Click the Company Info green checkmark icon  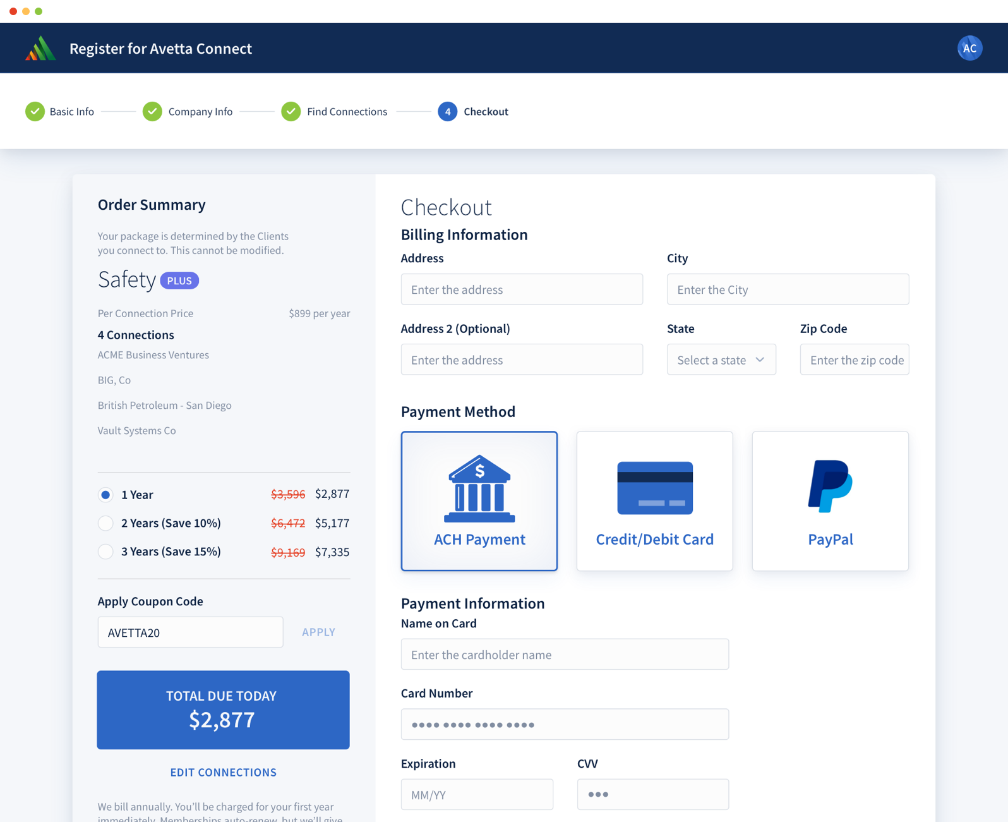coord(152,111)
